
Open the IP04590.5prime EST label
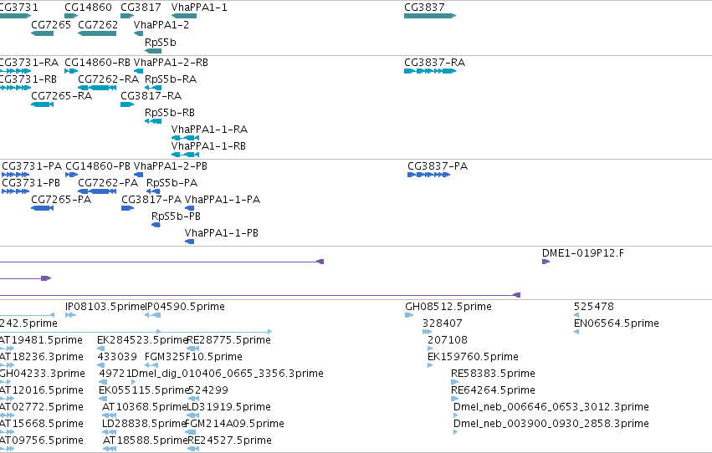185,307
